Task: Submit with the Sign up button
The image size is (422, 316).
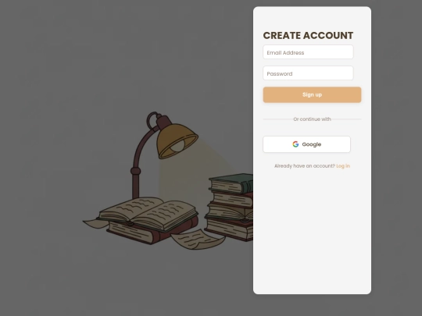Action: [312, 94]
